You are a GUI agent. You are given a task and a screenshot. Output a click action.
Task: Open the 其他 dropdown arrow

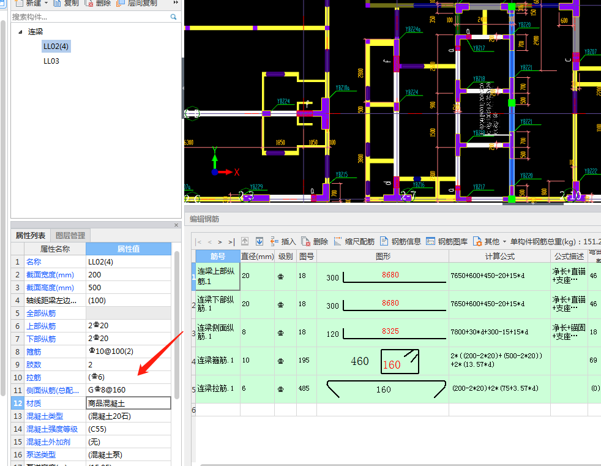tap(504, 242)
